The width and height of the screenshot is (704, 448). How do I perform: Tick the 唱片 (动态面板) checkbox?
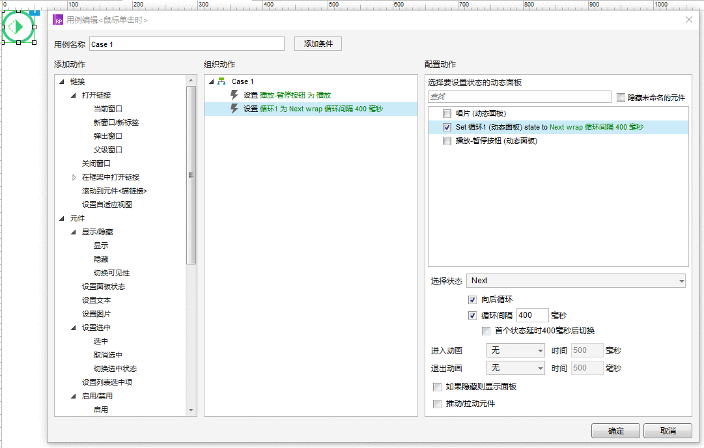pyautogui.click(x=447, y=113)
